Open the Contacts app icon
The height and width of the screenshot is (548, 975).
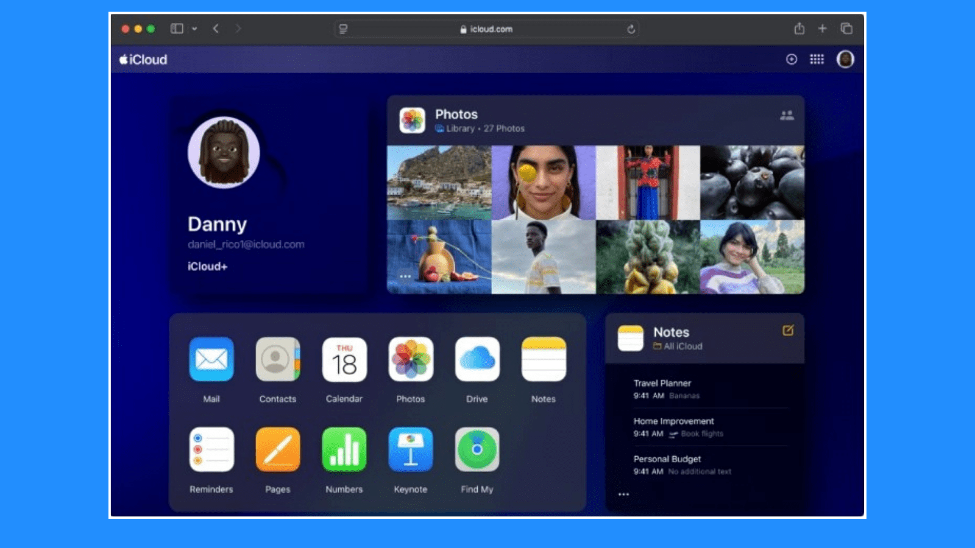tap(278, 360)
